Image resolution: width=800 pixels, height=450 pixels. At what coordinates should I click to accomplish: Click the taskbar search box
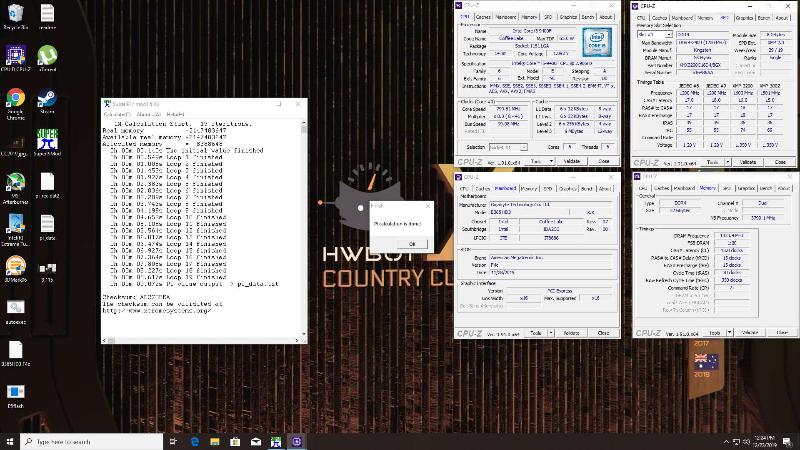point(92,442)
